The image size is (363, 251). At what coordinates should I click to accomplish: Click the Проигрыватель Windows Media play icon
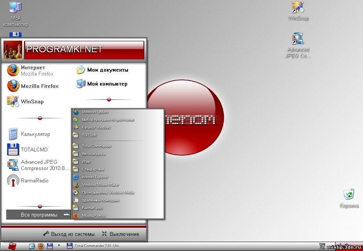click(x=76, y=192)
